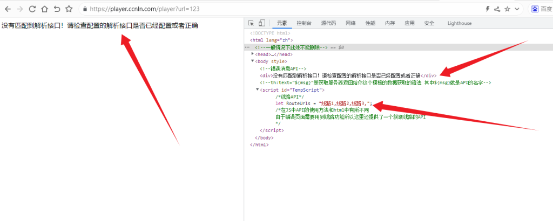Click the Baidu paw search engine icon
This screenshot has width=553, height=221.
coord(535,9)
